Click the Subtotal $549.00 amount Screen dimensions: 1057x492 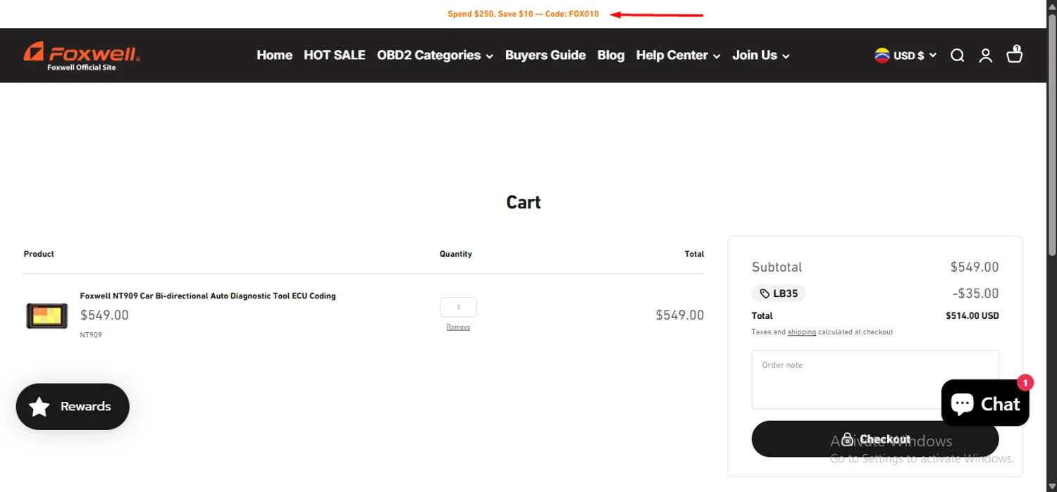(975, 267)
